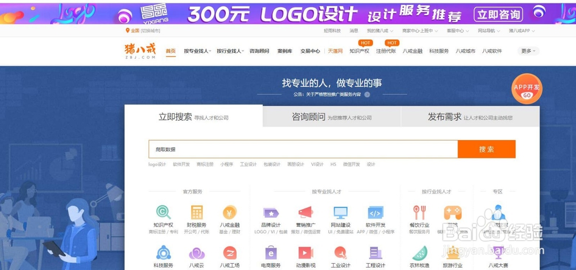
Task: Click the 科技服务 icon under 官方服务
Action: [x=164, y=253]
